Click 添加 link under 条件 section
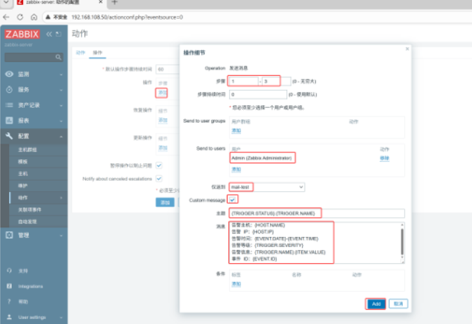This screenshot has height=324, width=472. 236,284
